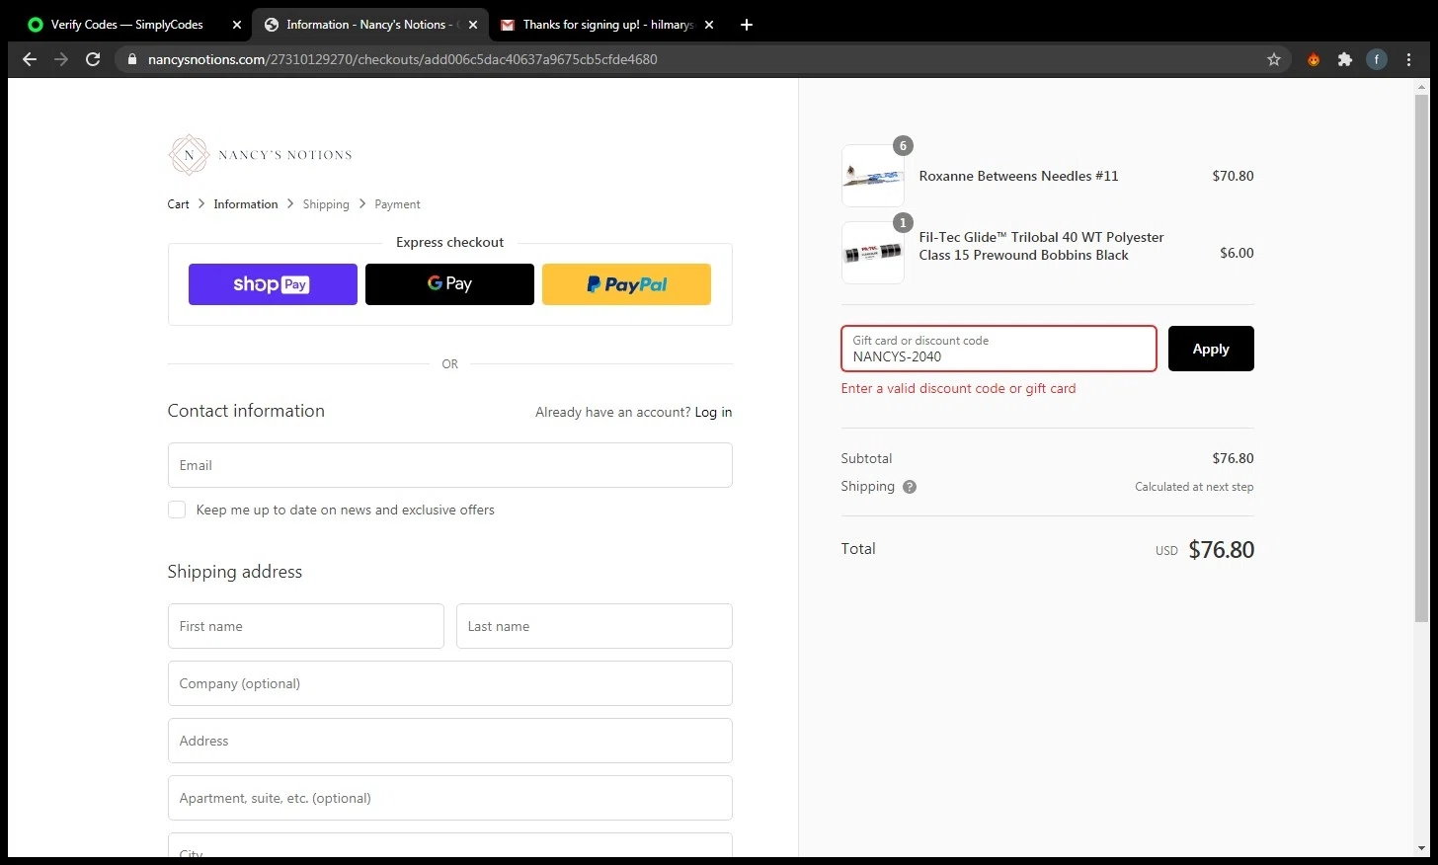Check out with Google Pay
The height and width of the screenshot is (865, 1438).
point(449,284)
